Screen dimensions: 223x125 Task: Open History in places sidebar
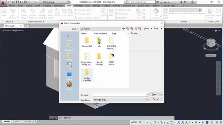69,37
